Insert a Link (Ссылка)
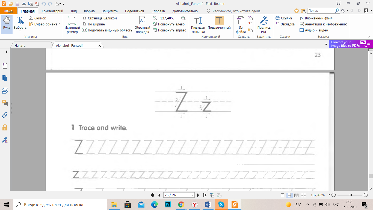 click(284, 18)
